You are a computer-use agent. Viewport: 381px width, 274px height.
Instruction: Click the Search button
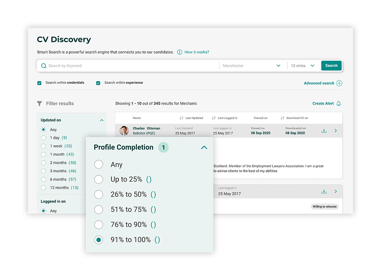coord(332,66)
